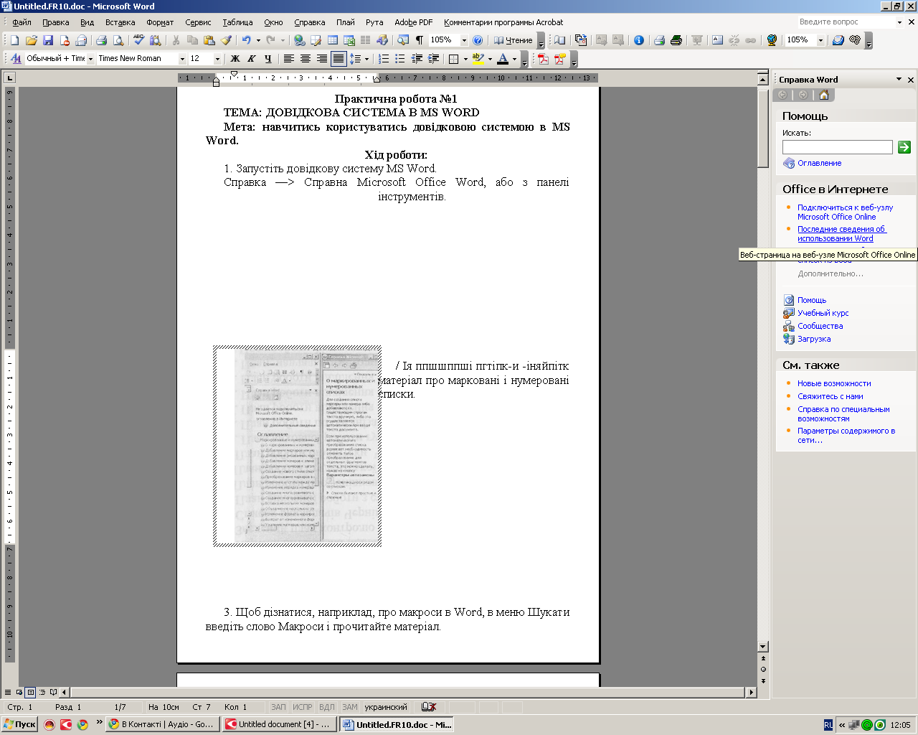This screenshot has height=735, width=918.
Task: Click the Пуск start button
Action: point(19,724)
